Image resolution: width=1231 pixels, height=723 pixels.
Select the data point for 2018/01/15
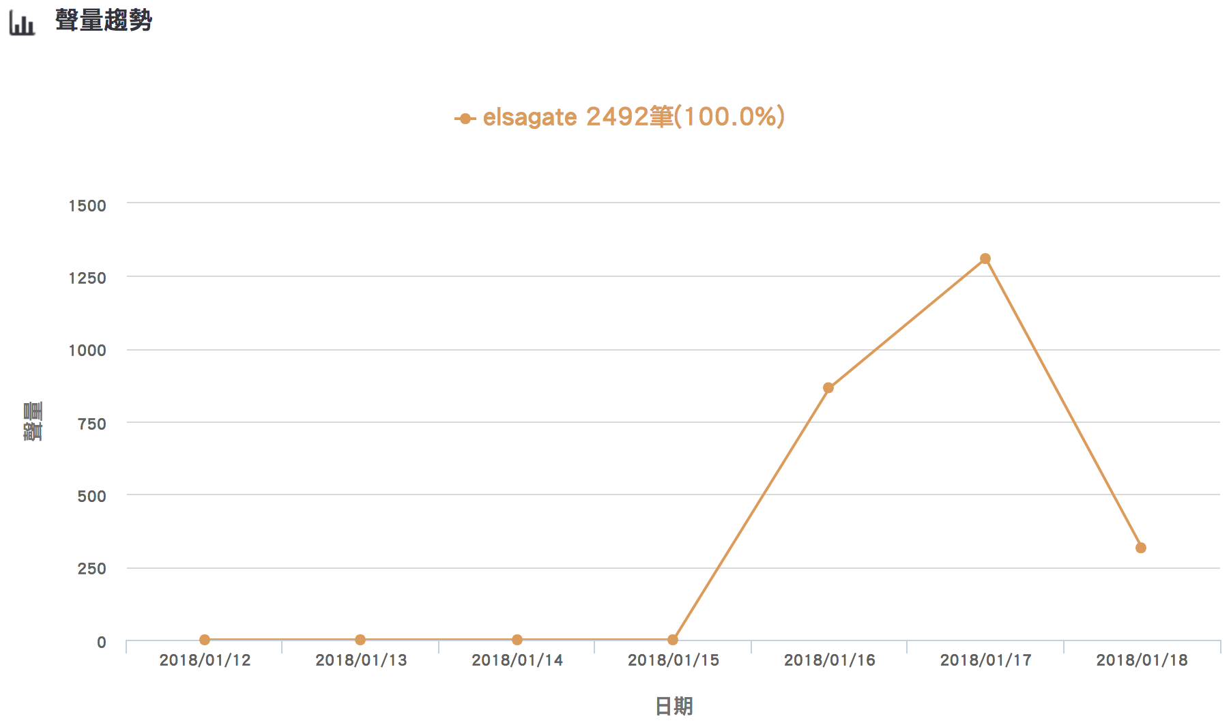click(673, 640)
